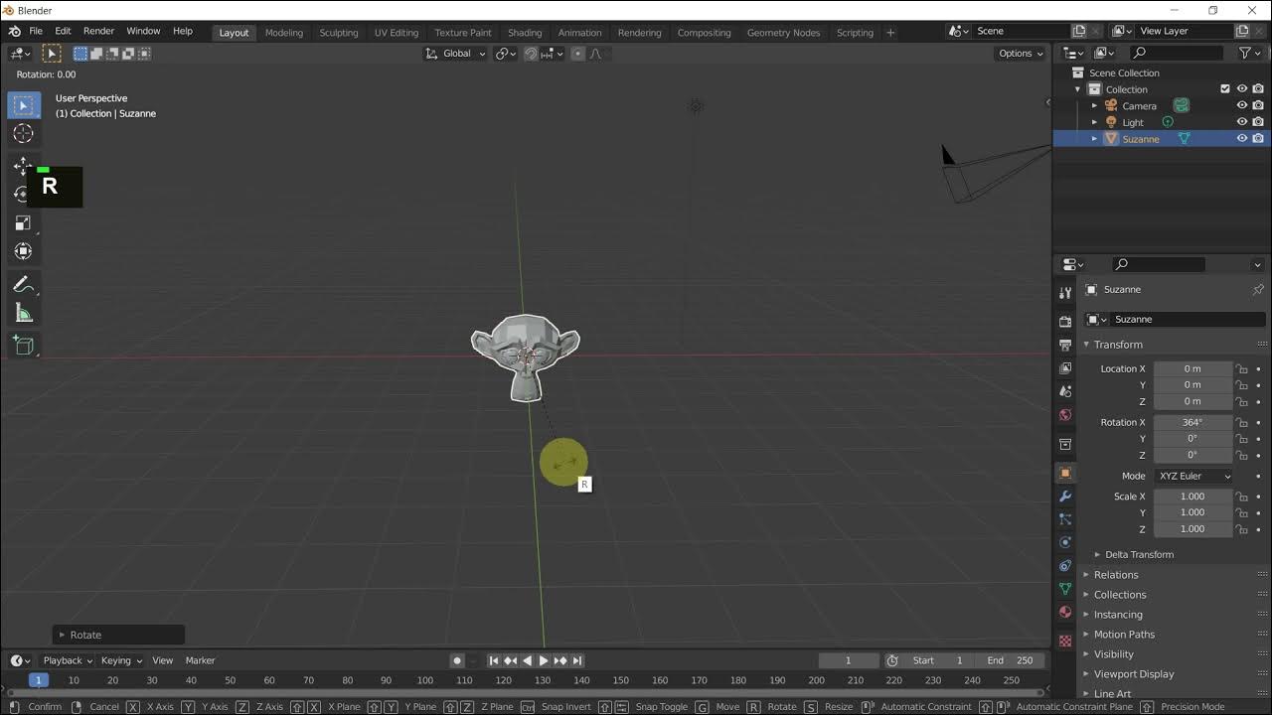Select the Transform tool
This screenshot has height=715, width=1272.
(24, 252)
